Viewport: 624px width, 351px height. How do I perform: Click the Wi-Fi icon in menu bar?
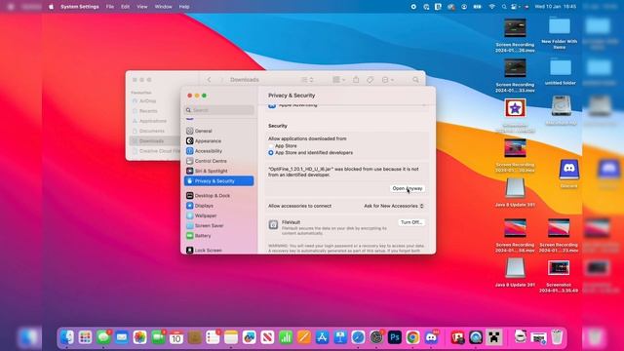(491, 7)
